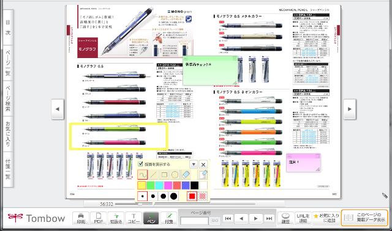Click the URL notify (URLを通知) button

coord(303,218)
